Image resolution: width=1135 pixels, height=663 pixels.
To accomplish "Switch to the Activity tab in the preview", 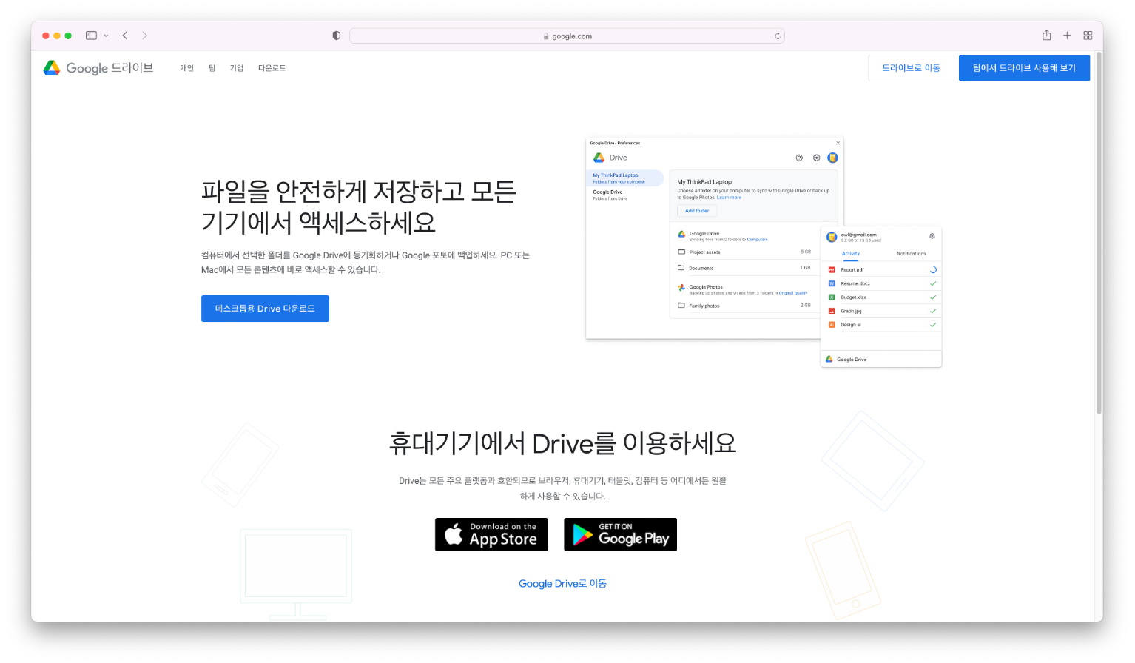I will tap(851, 254).
